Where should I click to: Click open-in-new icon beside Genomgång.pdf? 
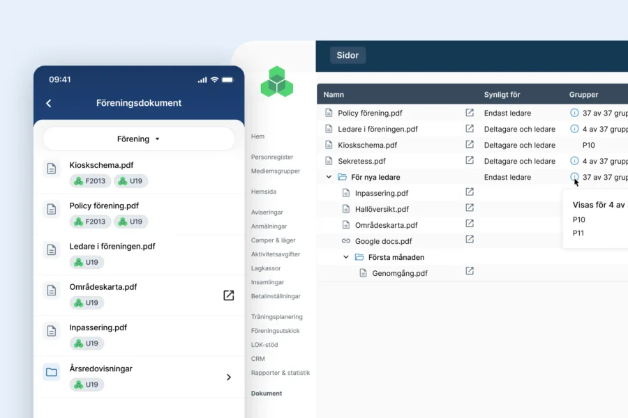click(x=470, y=272)
